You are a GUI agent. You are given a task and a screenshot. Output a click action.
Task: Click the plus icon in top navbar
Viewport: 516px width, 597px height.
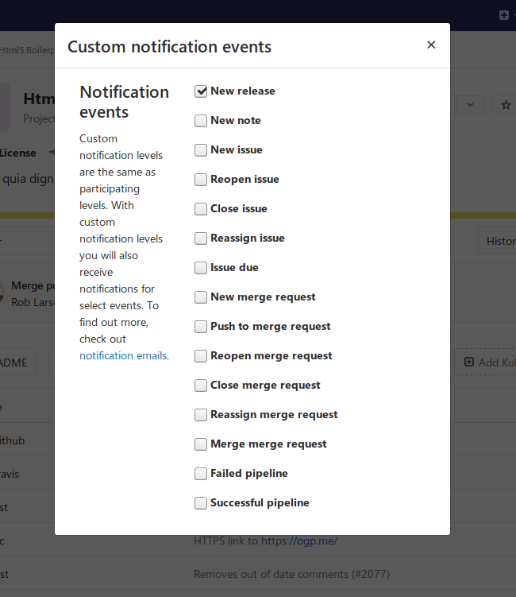click(504, 15)
